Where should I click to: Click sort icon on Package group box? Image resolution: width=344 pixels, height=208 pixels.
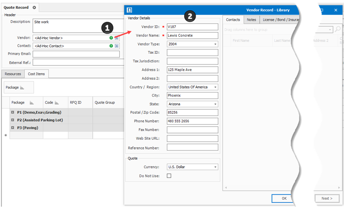point(22,88)
